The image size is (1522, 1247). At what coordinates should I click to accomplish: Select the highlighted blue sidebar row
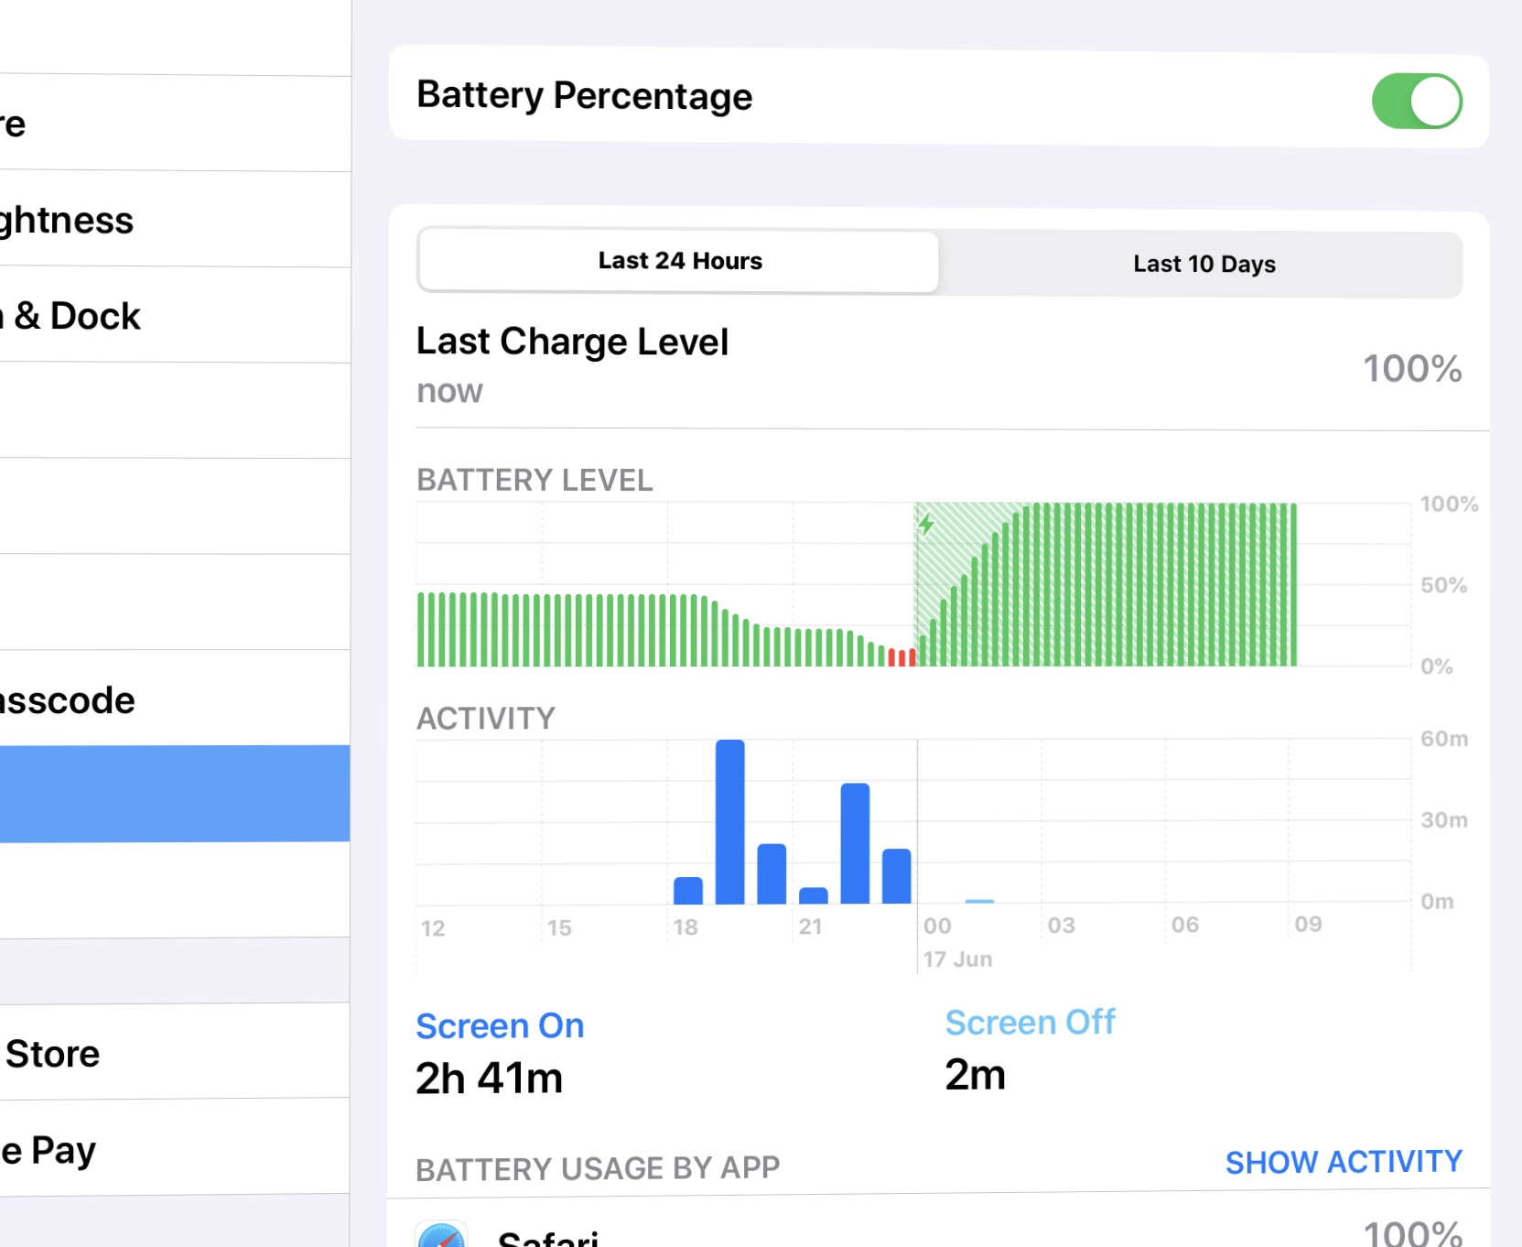(x=174, y=793)
